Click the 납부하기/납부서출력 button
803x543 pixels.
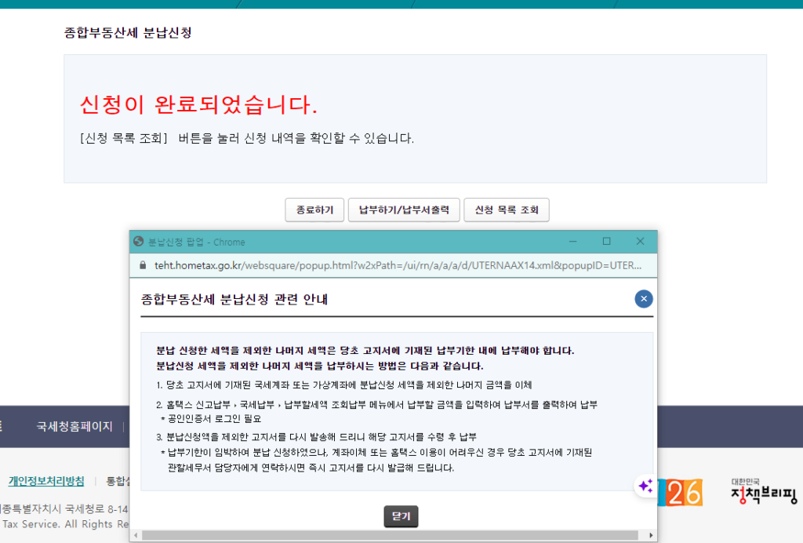pyautogui.click(x=404, y=210)
